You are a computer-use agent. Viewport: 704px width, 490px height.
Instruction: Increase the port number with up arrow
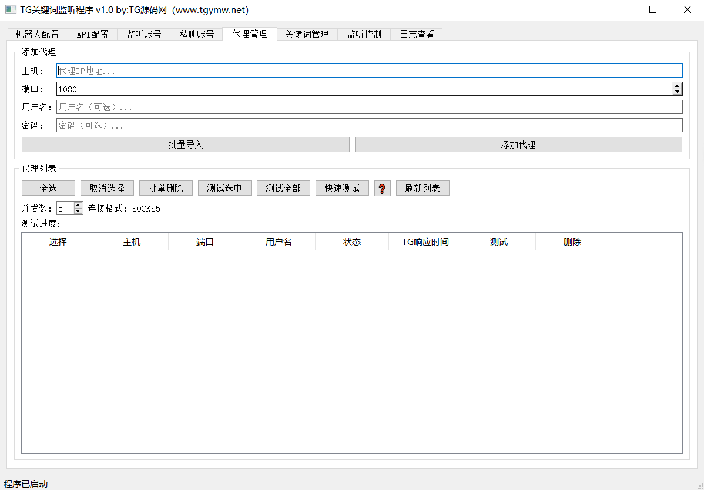(677, 86)
